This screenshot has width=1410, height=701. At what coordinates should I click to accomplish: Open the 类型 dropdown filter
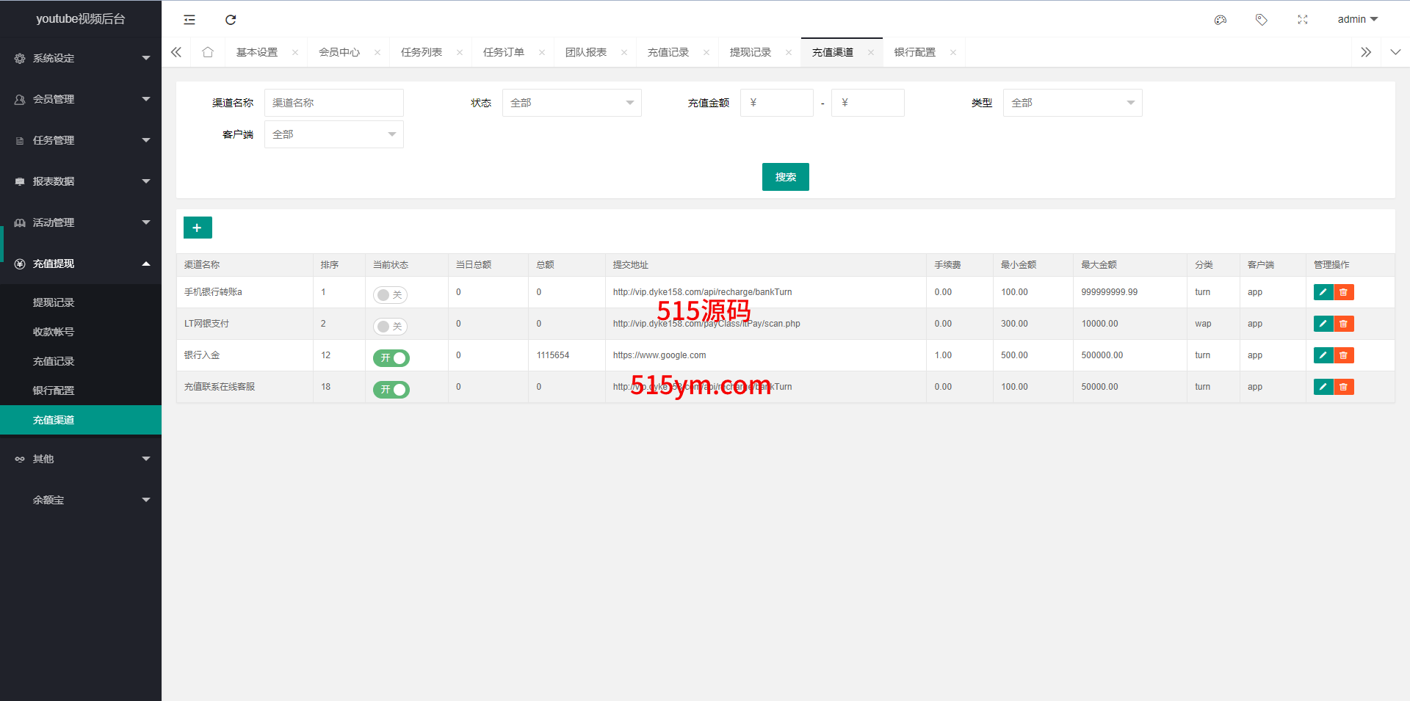pos(1072,103)
